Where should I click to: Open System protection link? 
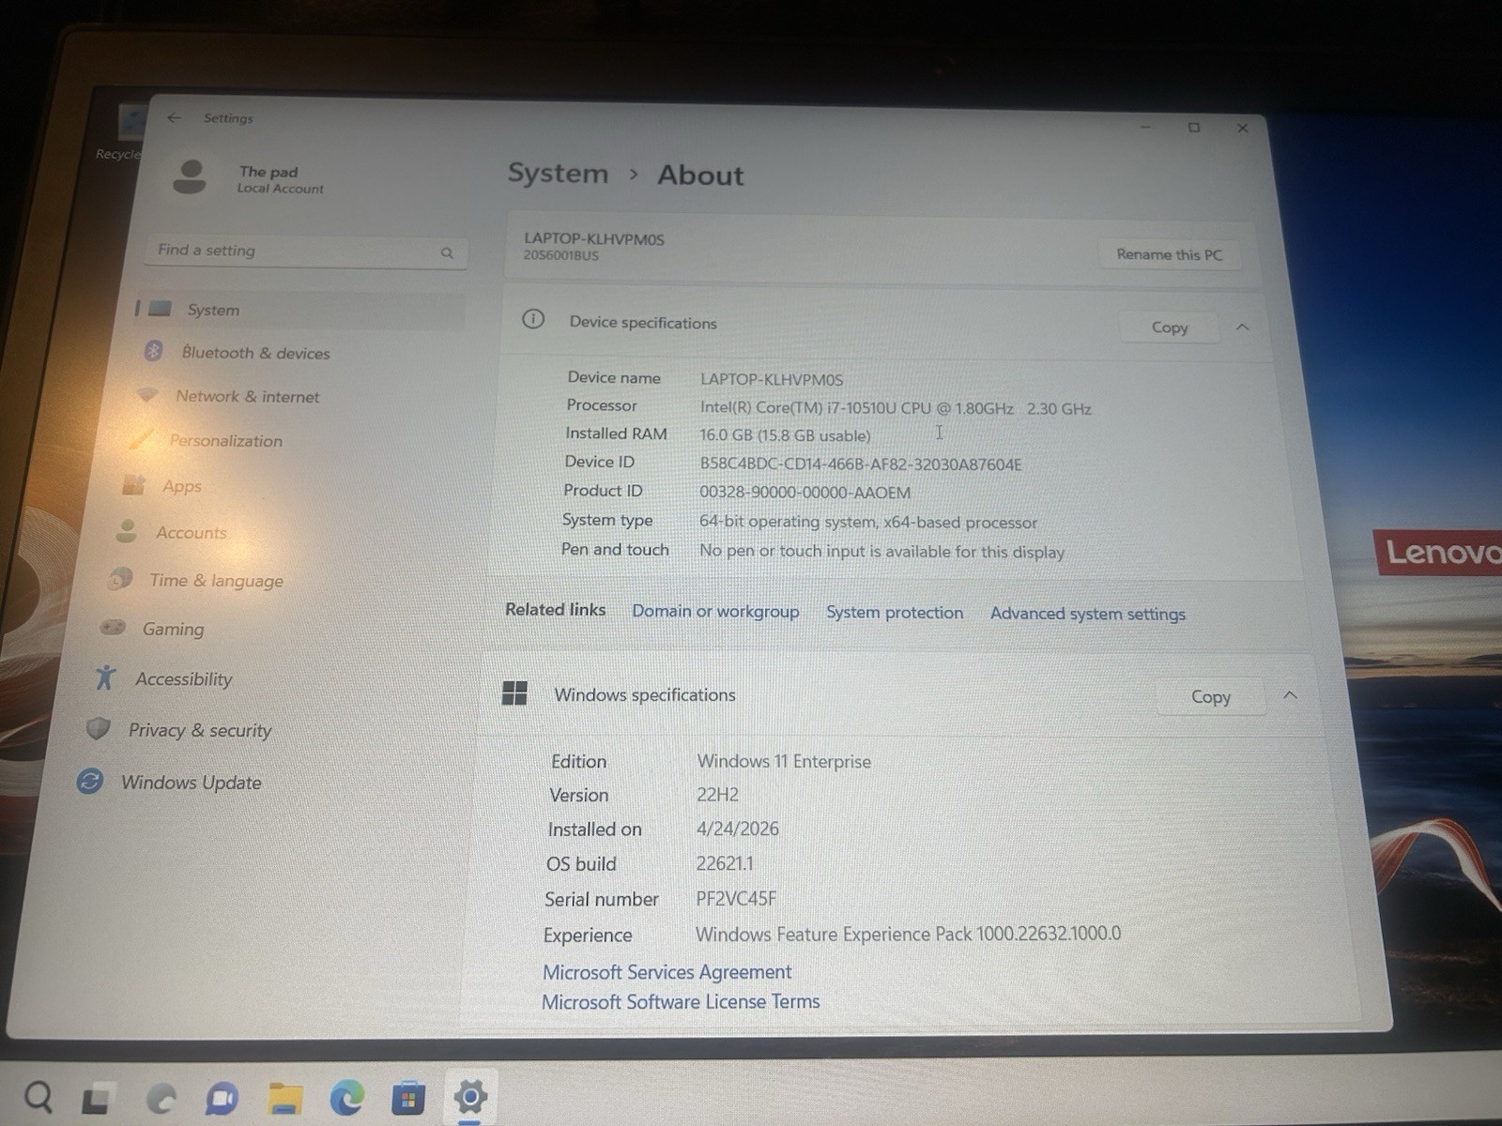pos(895,612)
